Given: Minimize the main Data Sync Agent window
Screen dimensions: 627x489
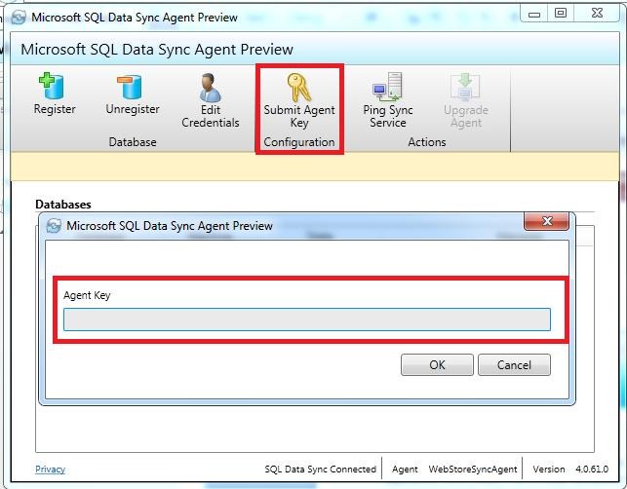Looking at the screenshot, I should pos(534,14).
